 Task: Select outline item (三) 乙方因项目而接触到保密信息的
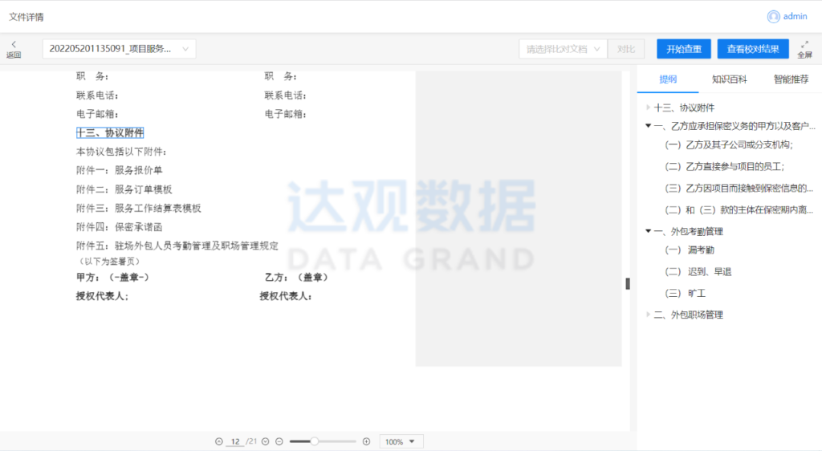739,188
